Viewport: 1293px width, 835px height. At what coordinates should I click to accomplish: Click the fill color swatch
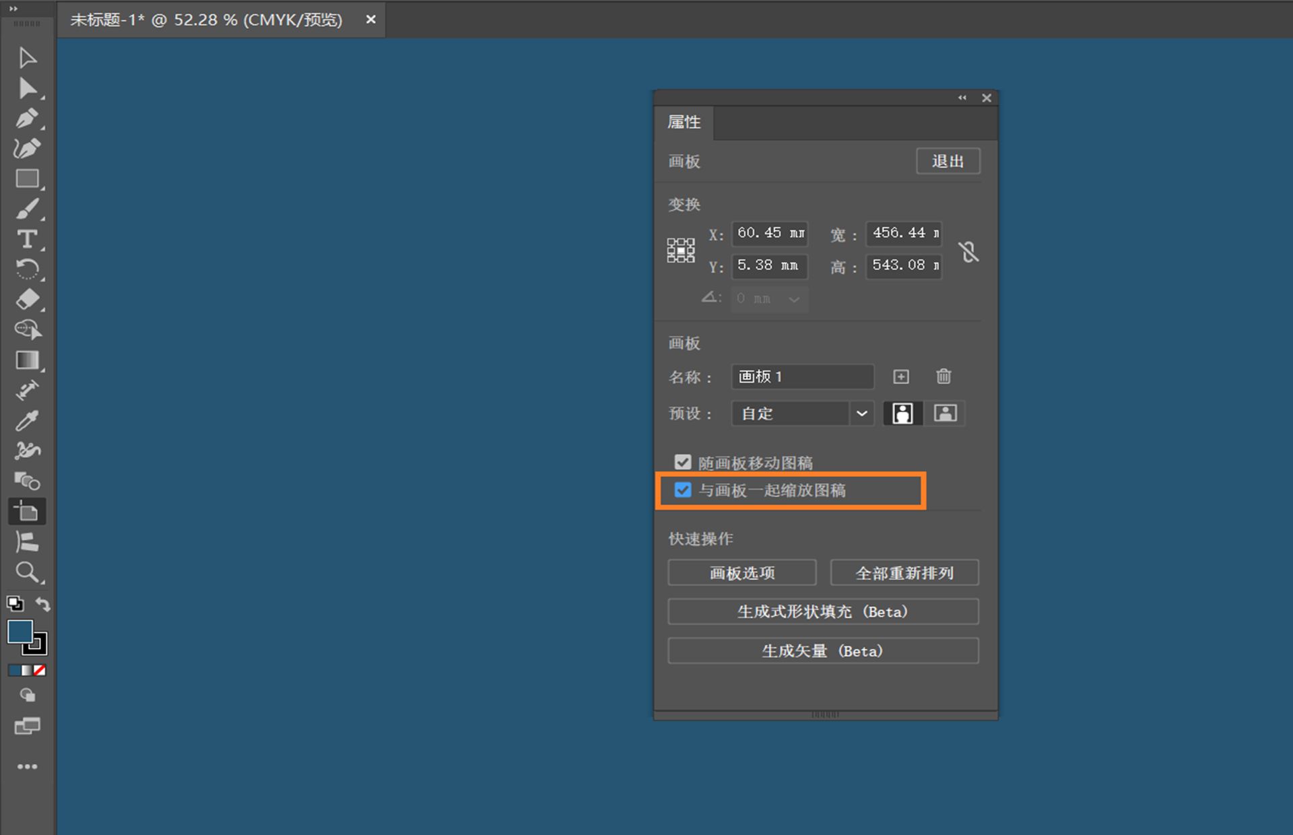point(20,632)
